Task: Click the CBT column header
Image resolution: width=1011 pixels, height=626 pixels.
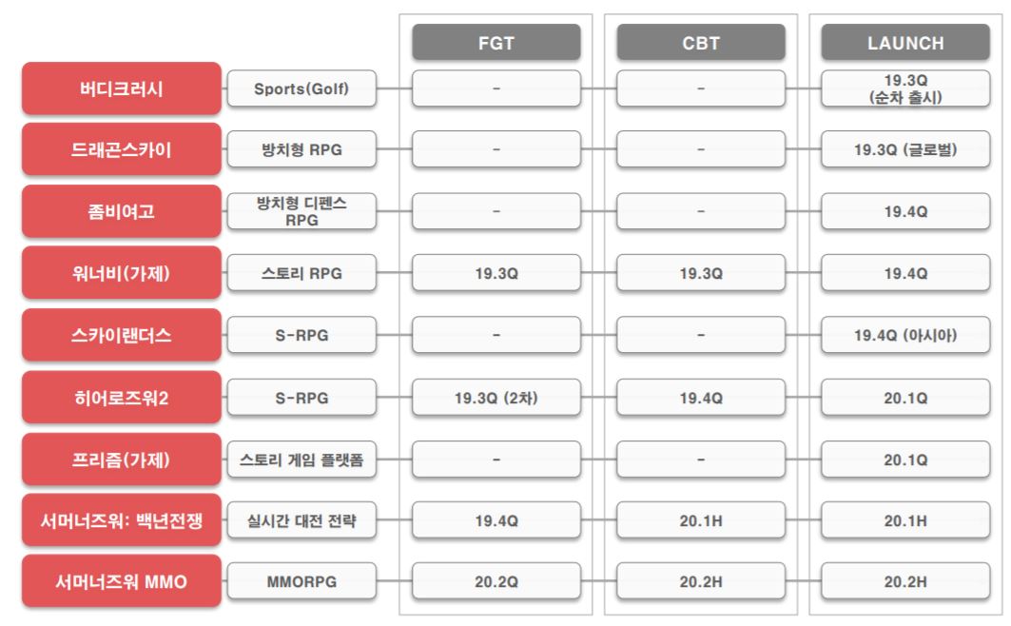Action: point(701,43)
